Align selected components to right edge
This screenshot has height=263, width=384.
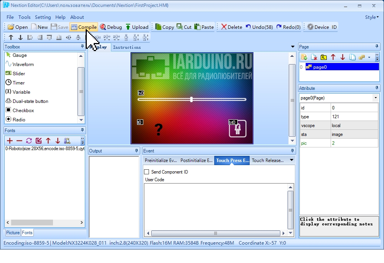coord(40,37)
